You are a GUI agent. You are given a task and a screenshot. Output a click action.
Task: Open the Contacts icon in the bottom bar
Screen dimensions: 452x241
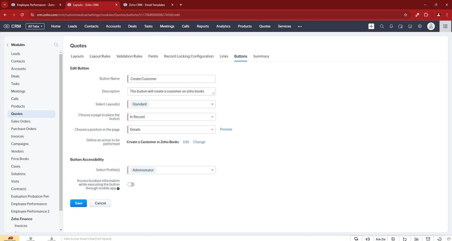[51, 238]
